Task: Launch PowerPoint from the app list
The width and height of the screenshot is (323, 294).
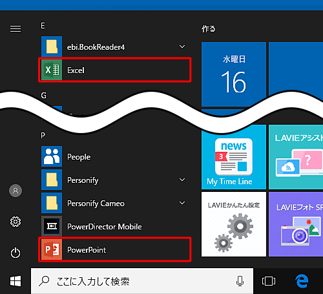Action: click(x=115, y=249)
